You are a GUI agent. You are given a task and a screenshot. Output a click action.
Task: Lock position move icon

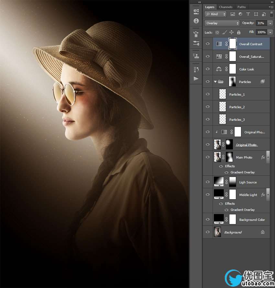[x=231, y=32]
